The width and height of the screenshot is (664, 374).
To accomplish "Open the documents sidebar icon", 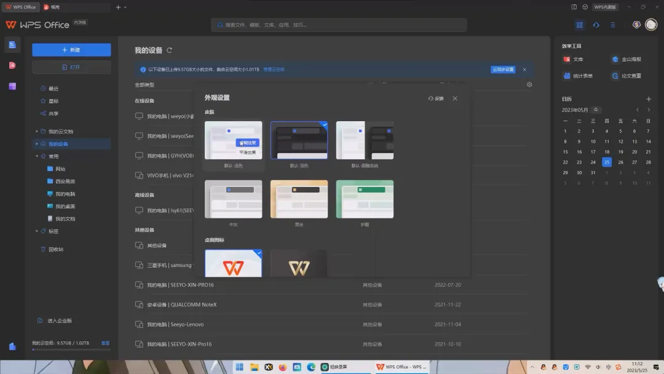I will point(12,45).
